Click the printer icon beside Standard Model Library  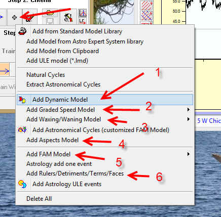pos(22,31)
